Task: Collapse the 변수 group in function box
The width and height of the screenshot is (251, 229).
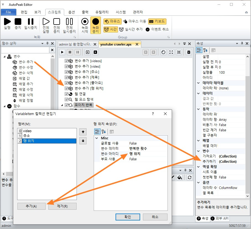Action: click(4, 57)
